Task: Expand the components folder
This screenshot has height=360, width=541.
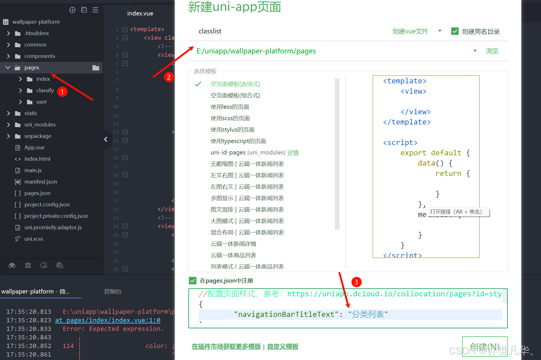Action: [x=8, y=56]
